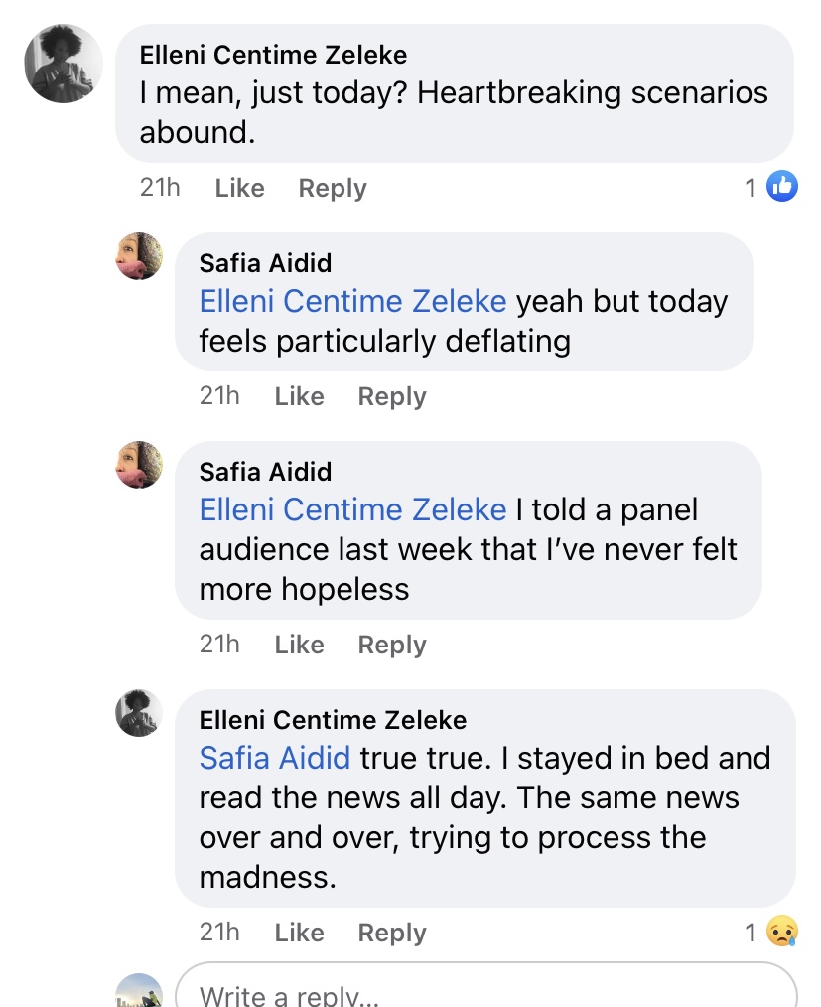
Task: Reply to the 'particularly deflating' comment
Action: pyautogui.click(x=392, y=396)
